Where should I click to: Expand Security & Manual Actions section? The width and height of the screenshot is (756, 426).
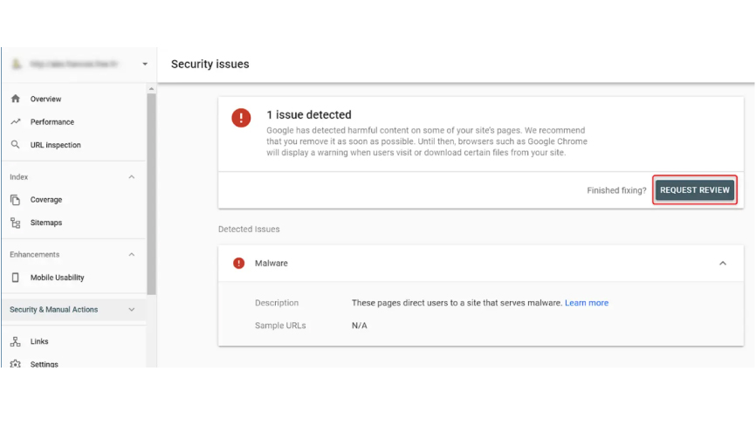click(x=73, y=309)
